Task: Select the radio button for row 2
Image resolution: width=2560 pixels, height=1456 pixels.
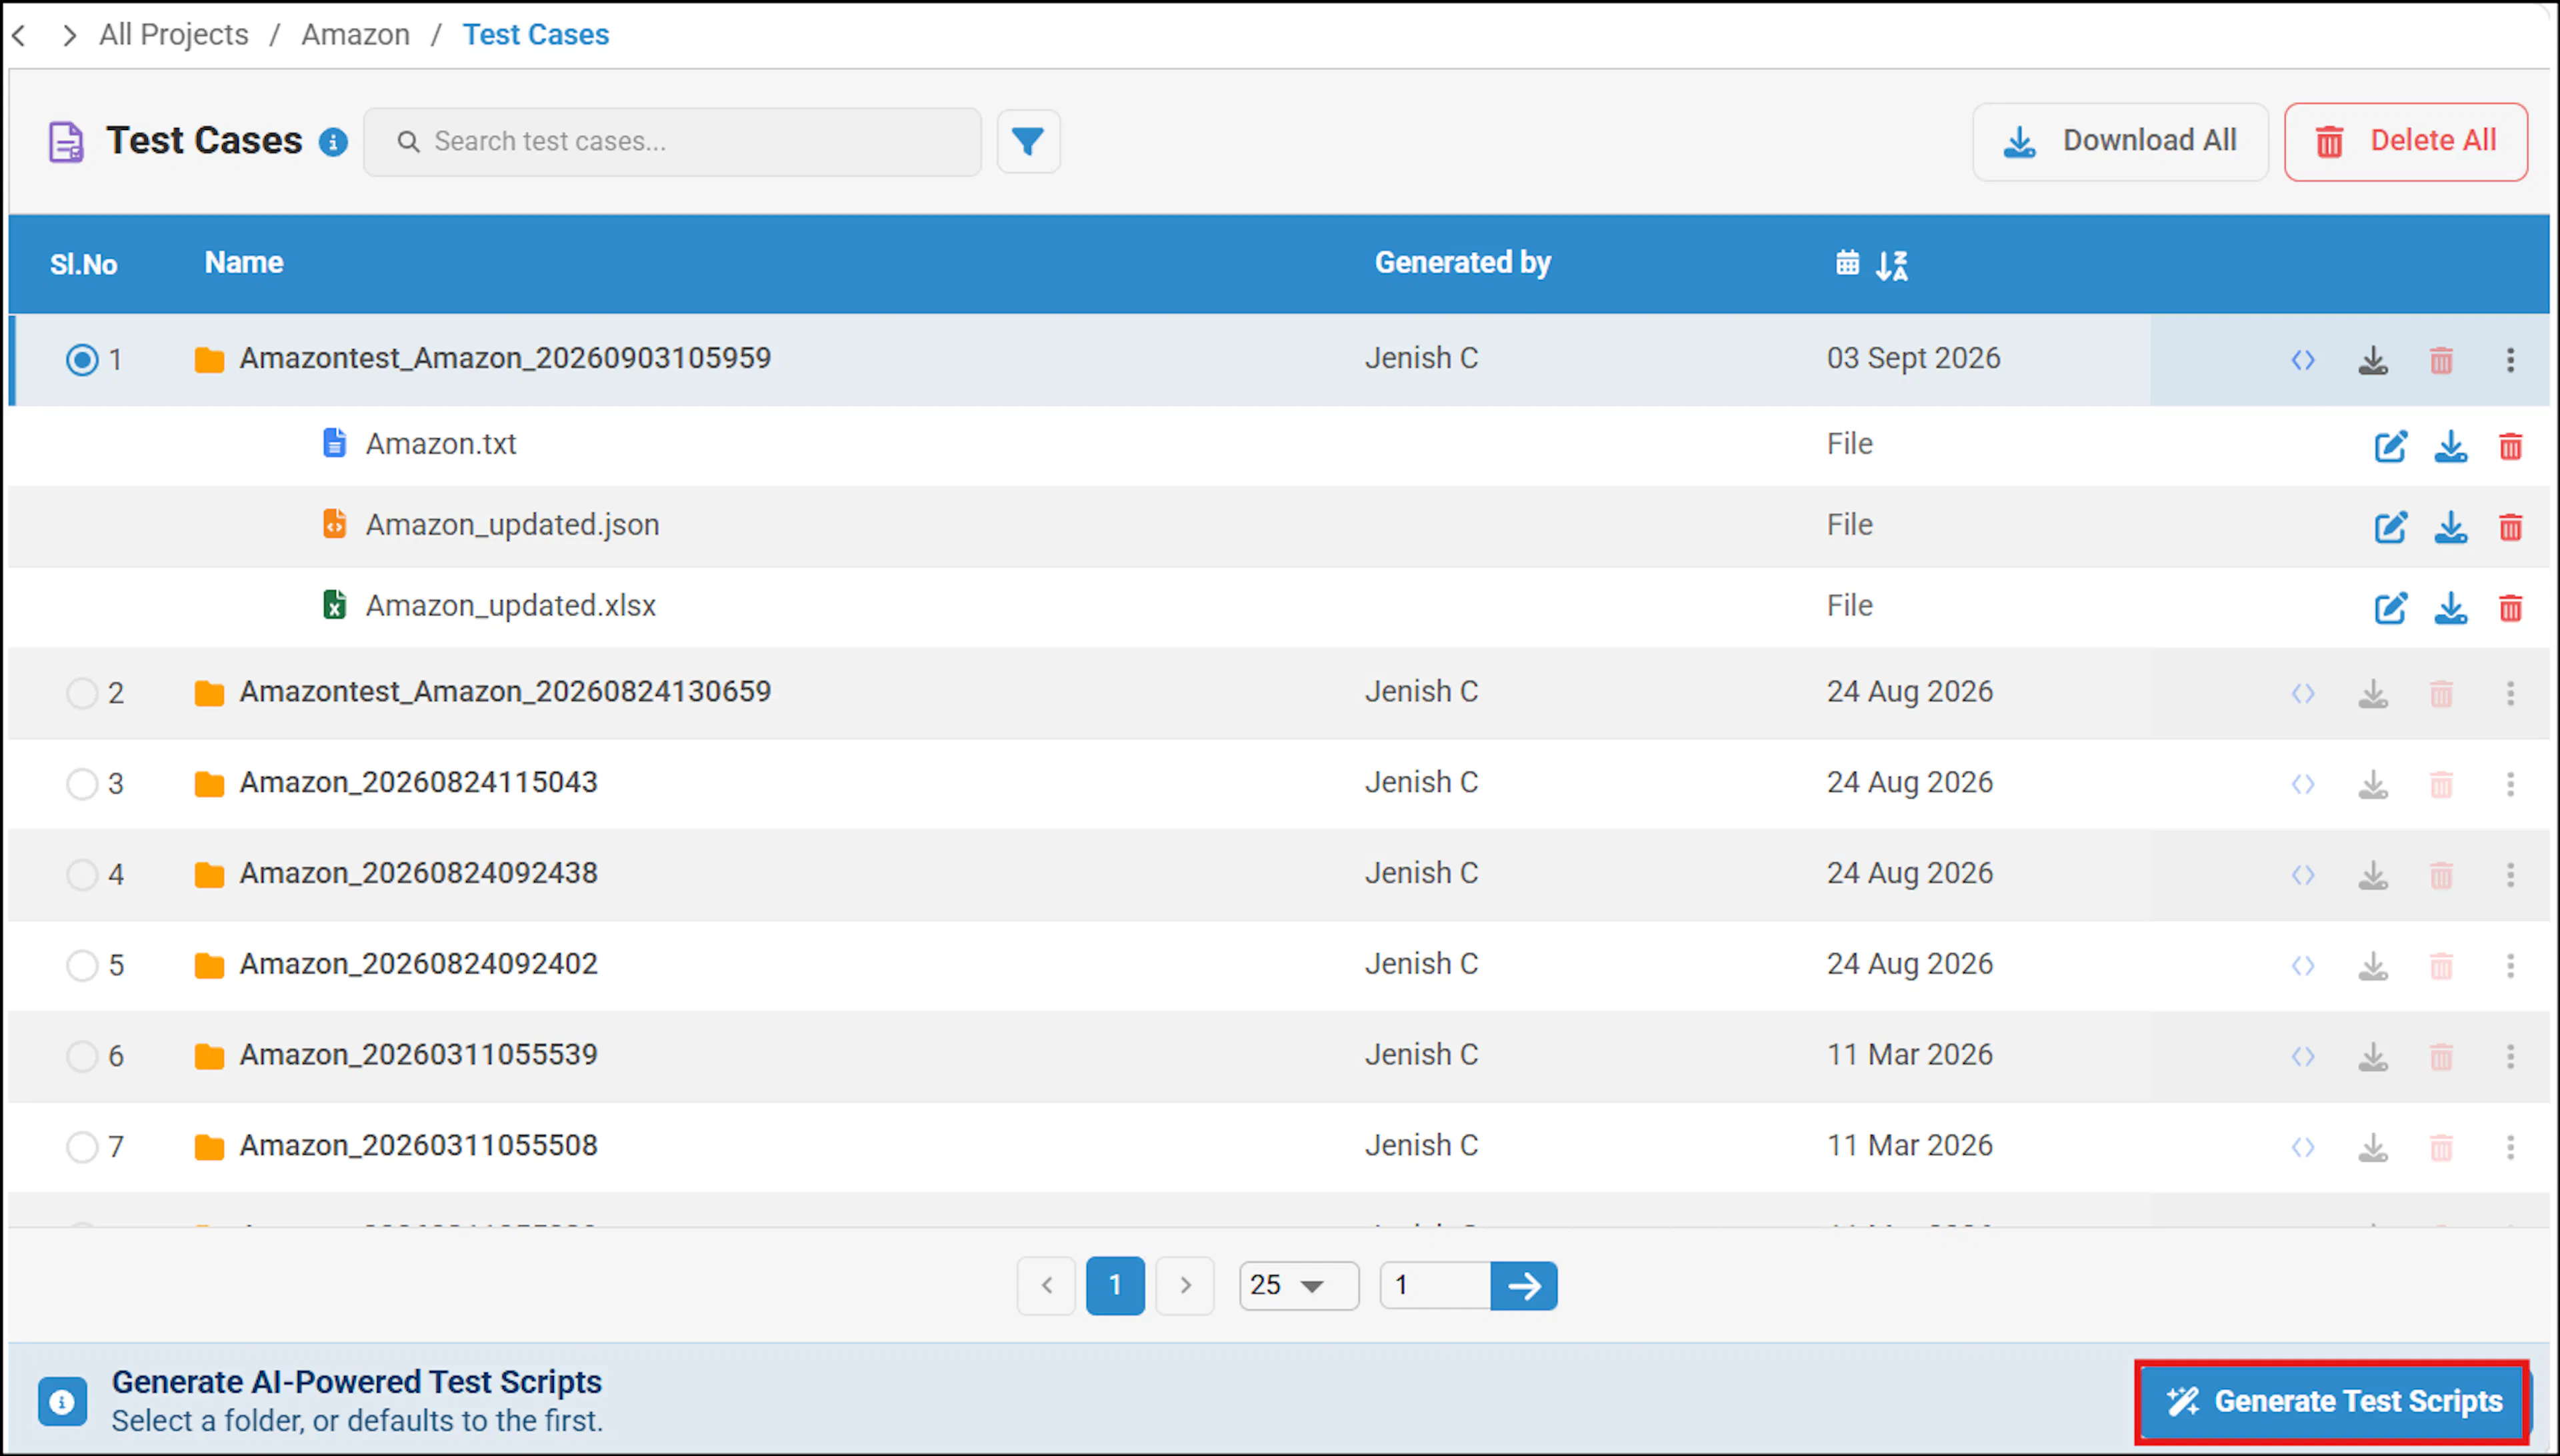Action: (x=82, y=693)
